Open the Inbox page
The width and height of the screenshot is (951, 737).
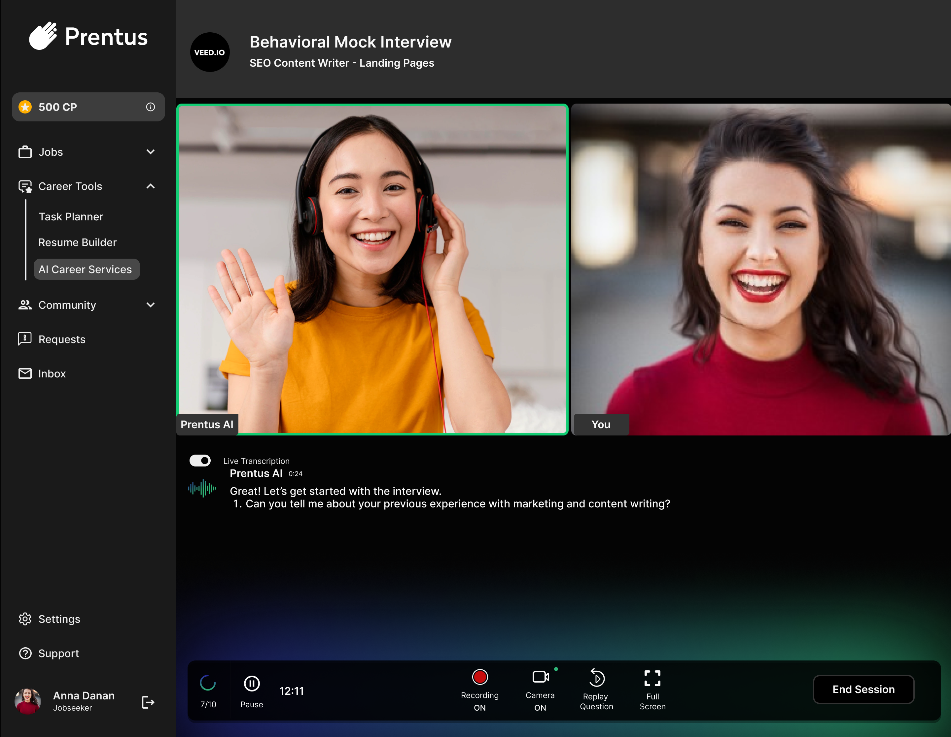[52, 374]
